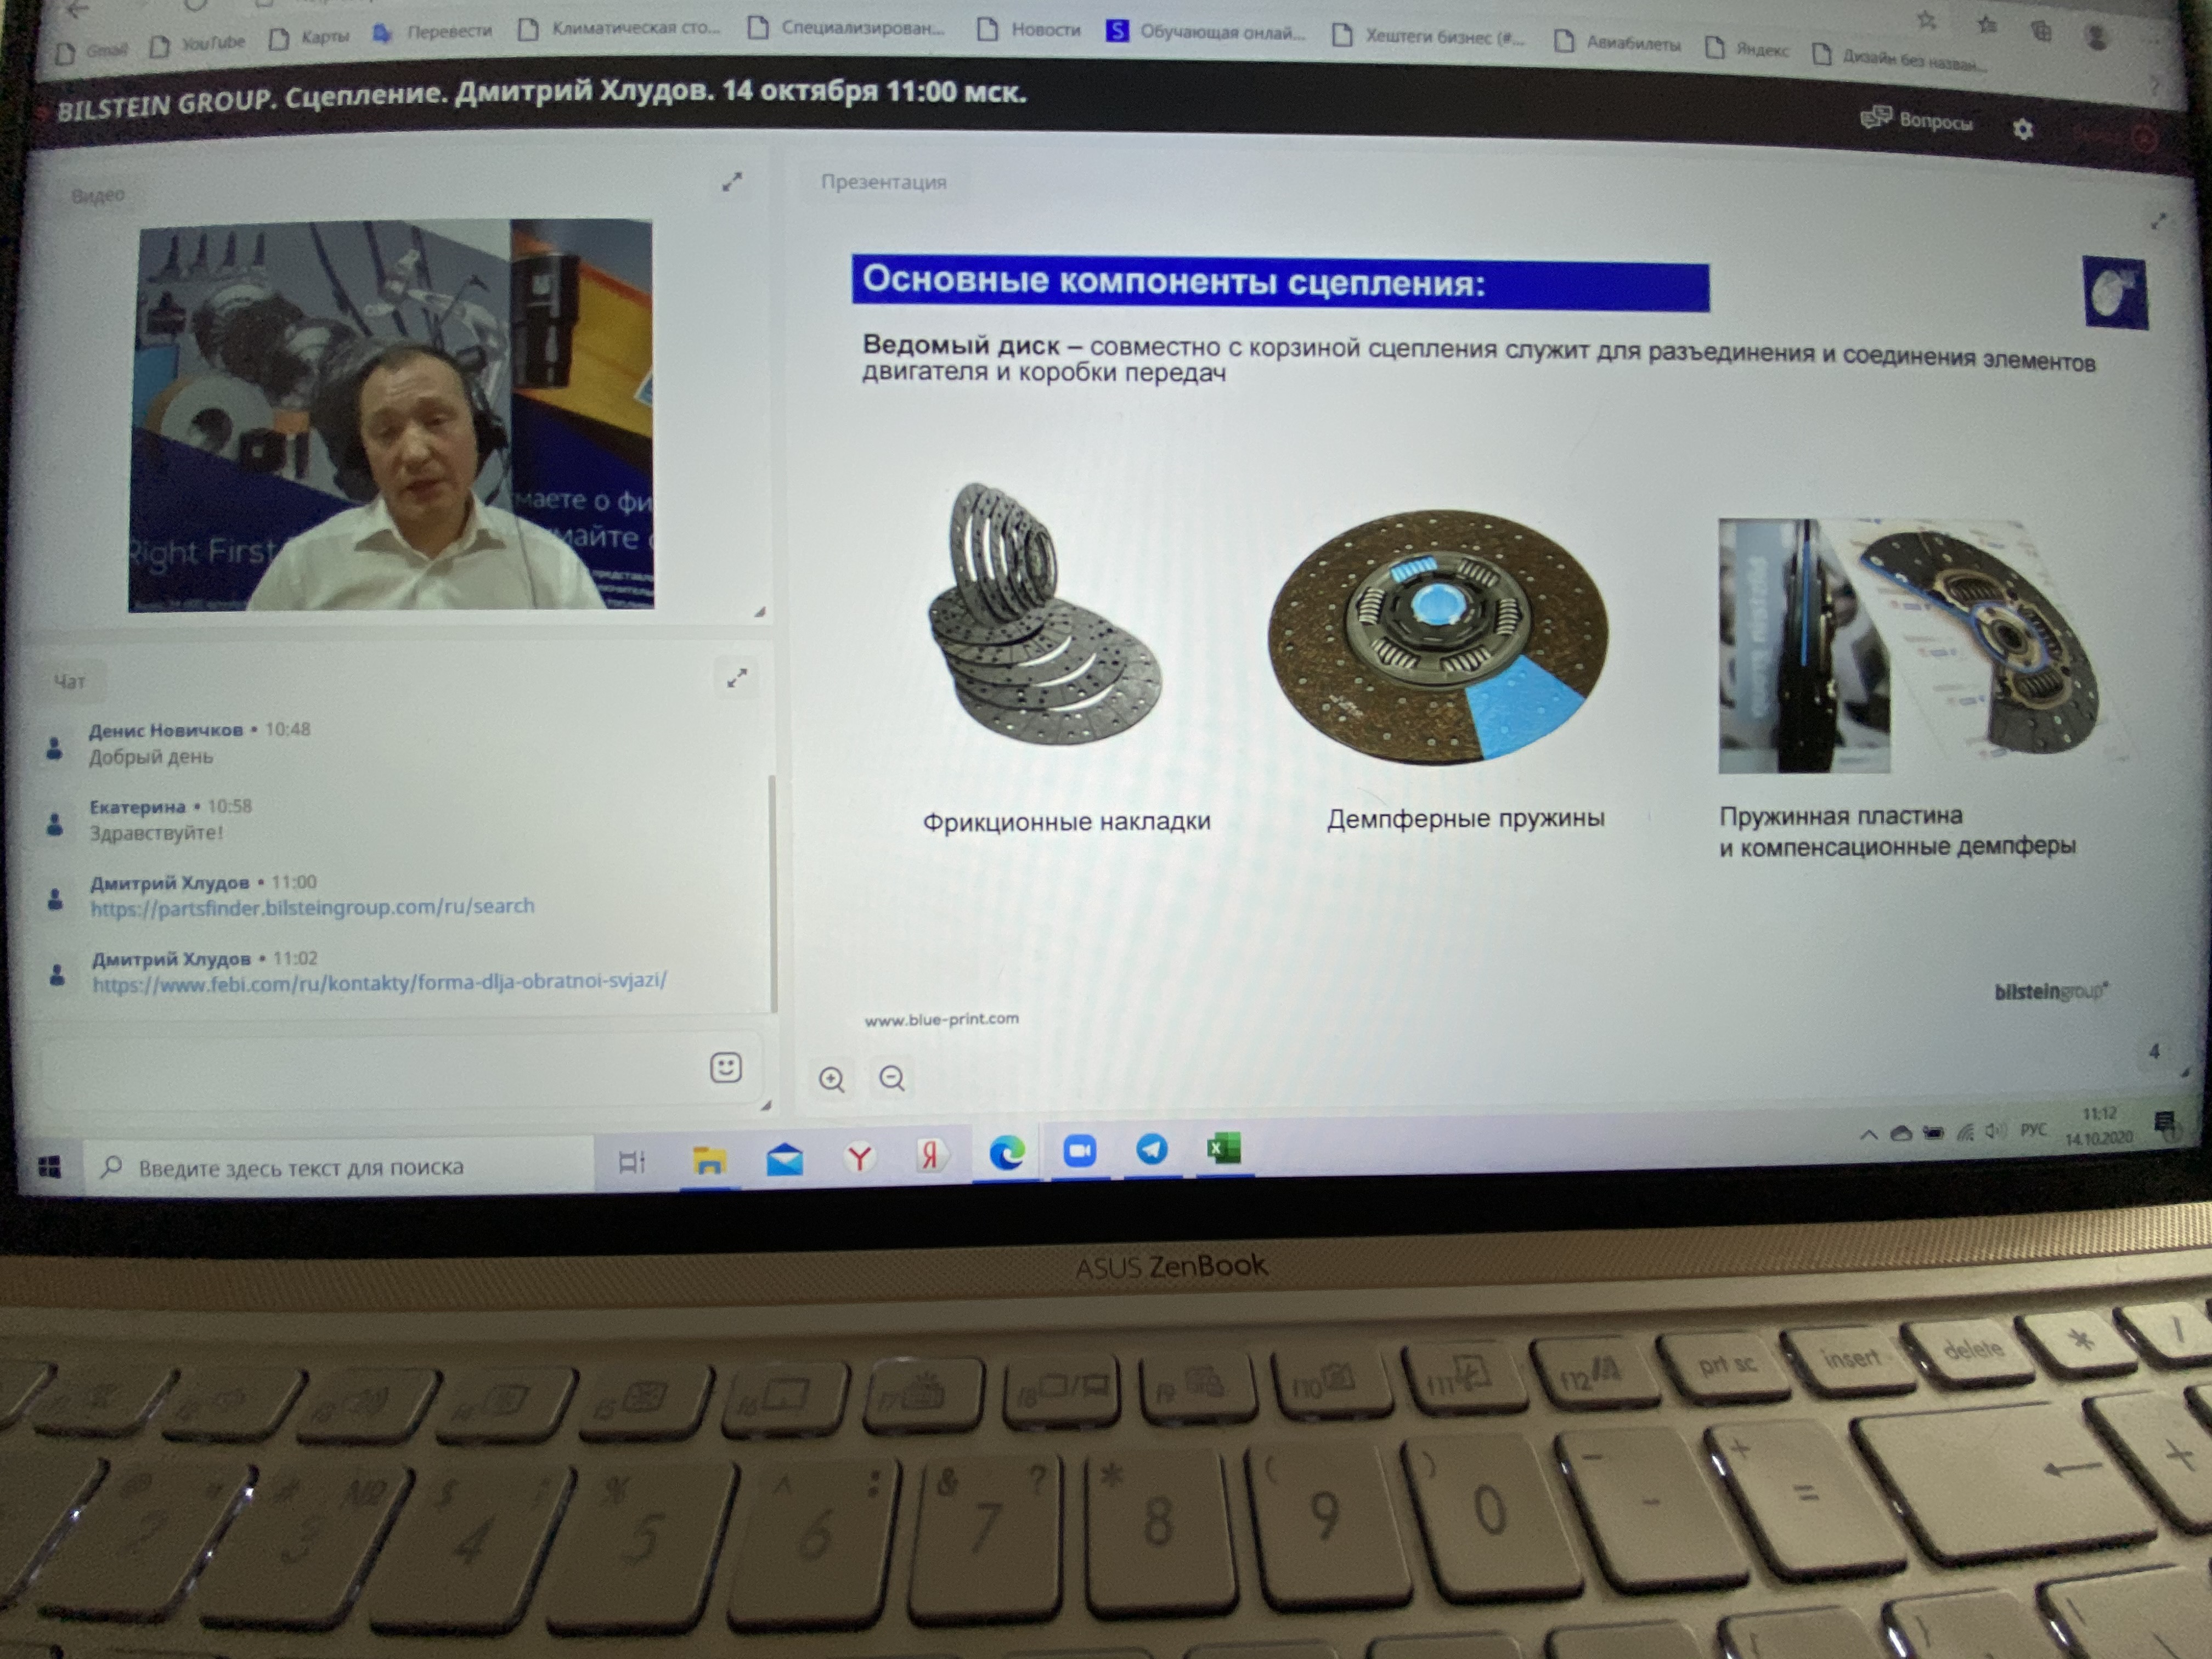2212x1659 pixels.
Task: Expand the presentation to fullscreen
Action: pos(2158,221)
